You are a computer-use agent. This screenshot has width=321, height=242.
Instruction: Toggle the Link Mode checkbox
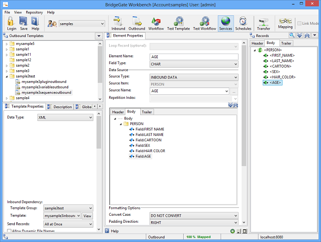(x=299, y=23)
